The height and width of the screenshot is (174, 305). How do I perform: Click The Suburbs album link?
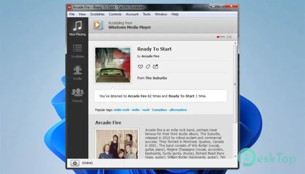(x=156, y=78)
